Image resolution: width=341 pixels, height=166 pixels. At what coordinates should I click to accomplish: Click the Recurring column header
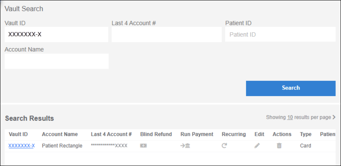[x=234, y=134]
